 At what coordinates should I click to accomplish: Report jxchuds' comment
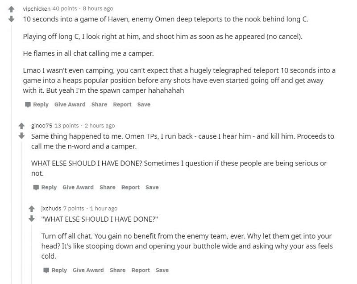tap(141, 270)
